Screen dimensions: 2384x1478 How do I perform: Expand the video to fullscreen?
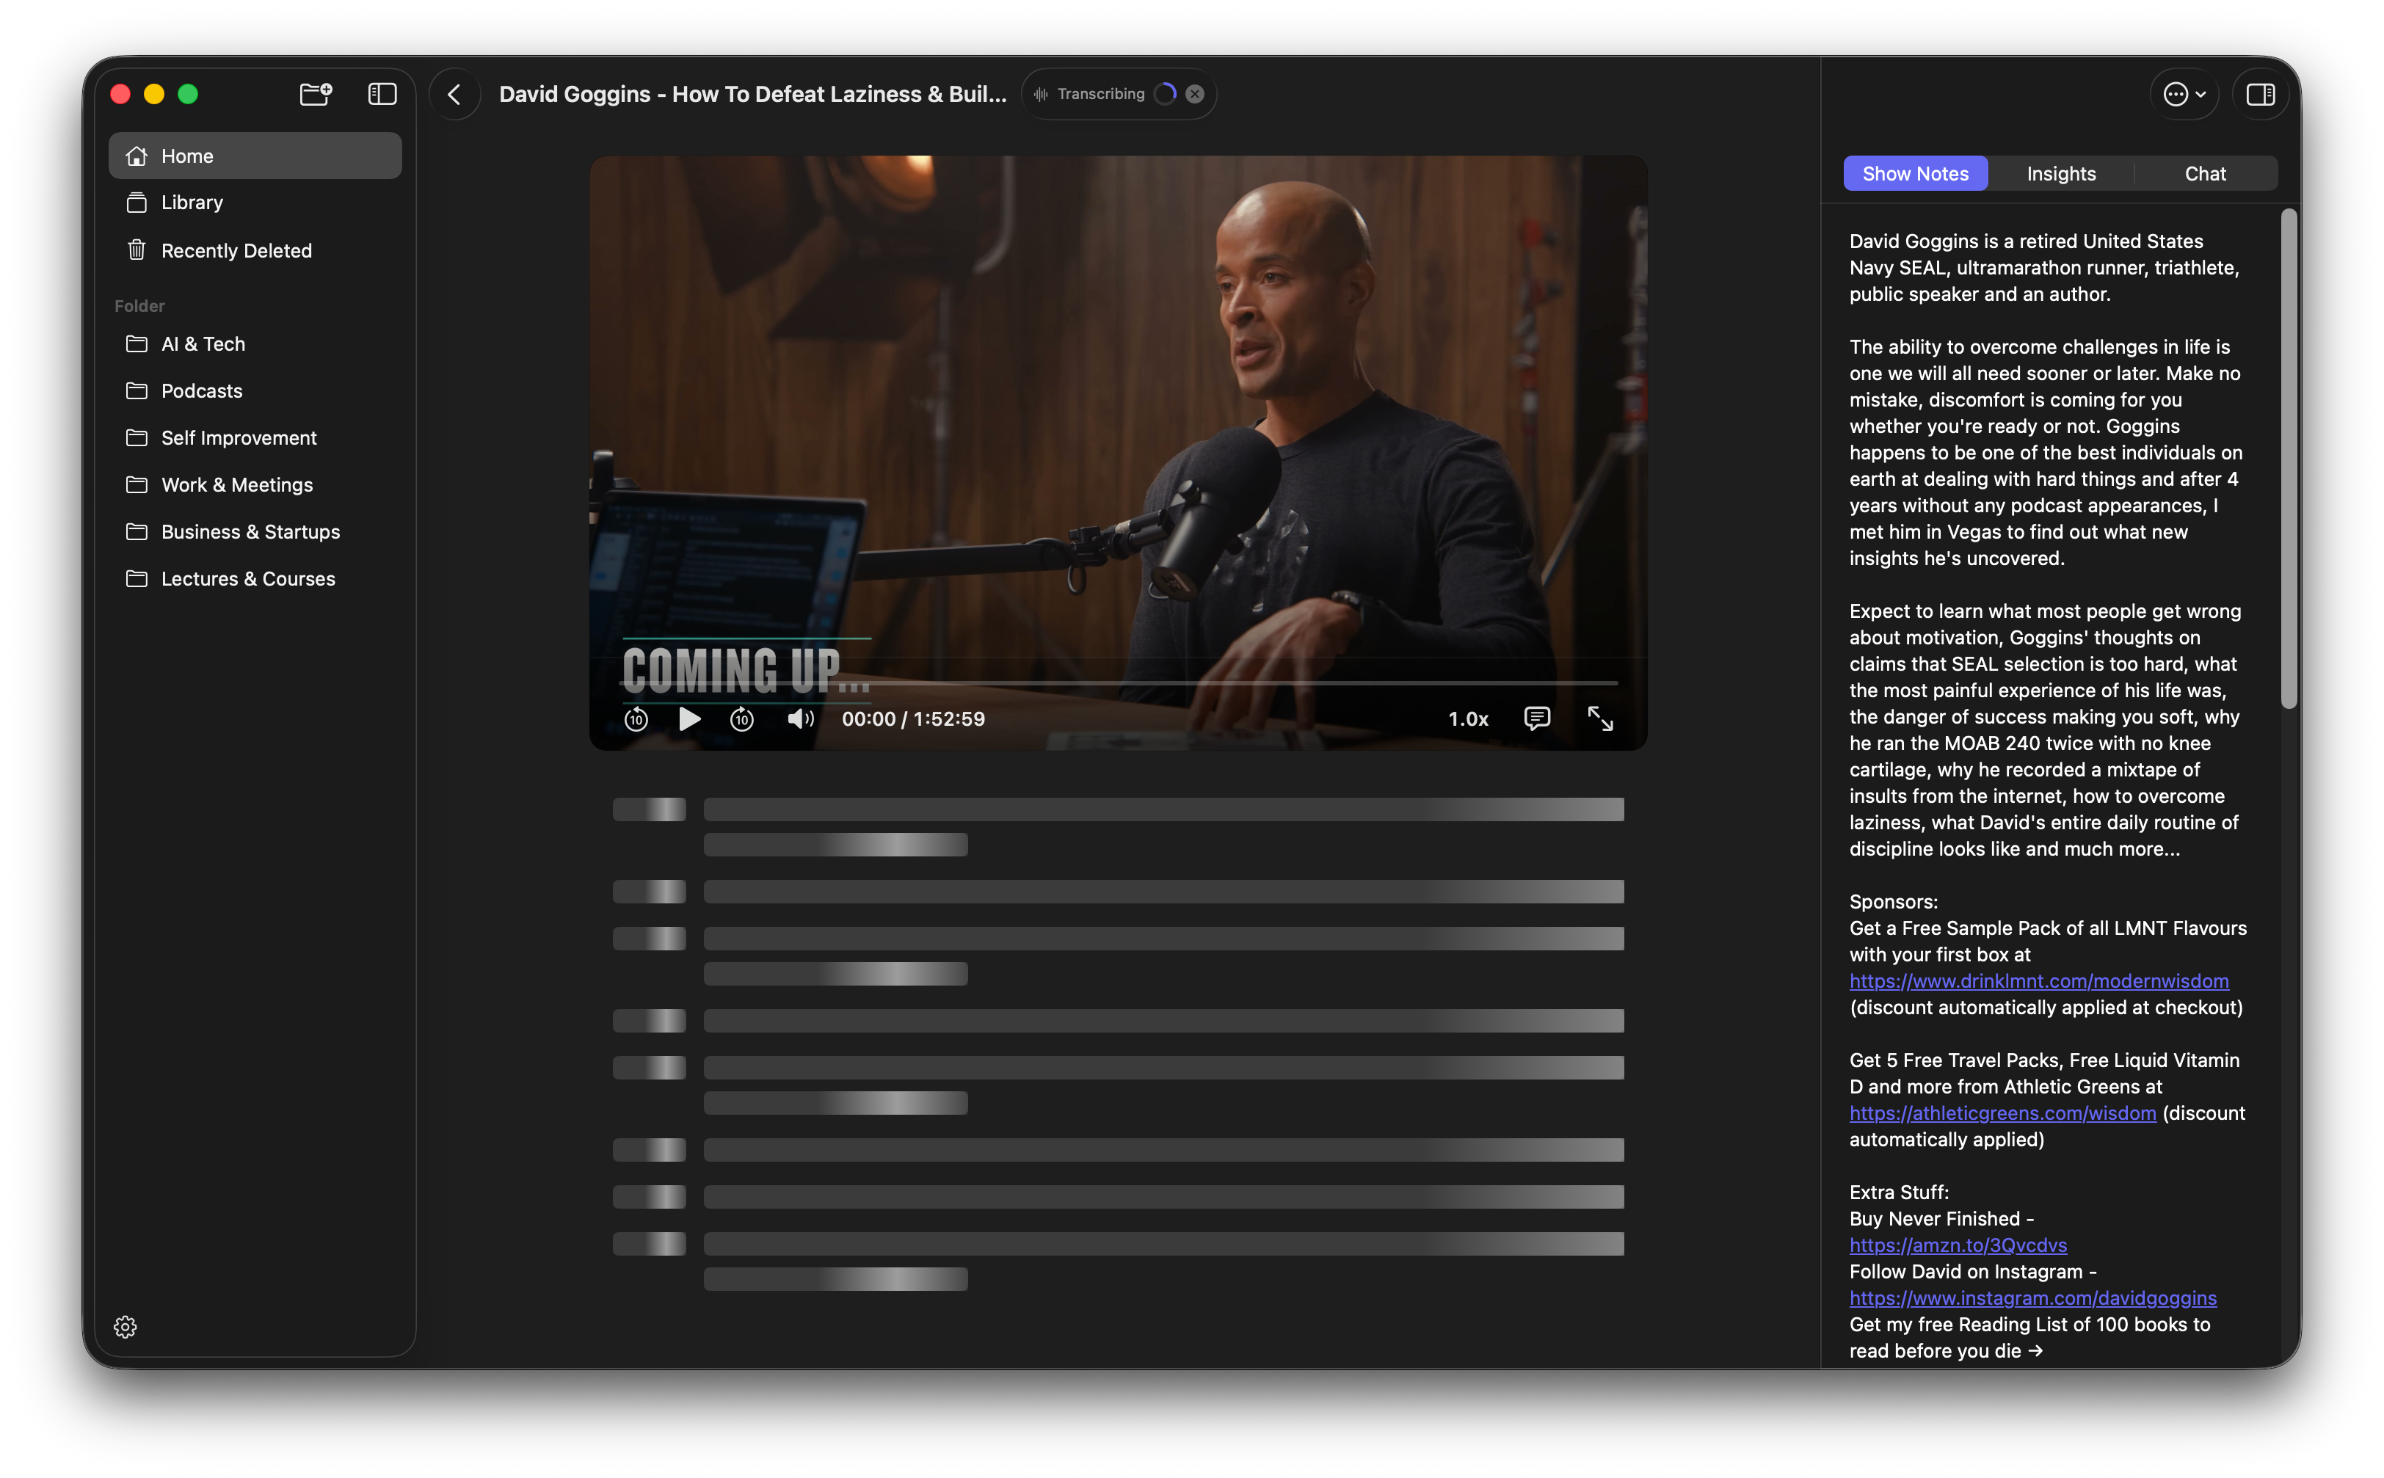1600,719
